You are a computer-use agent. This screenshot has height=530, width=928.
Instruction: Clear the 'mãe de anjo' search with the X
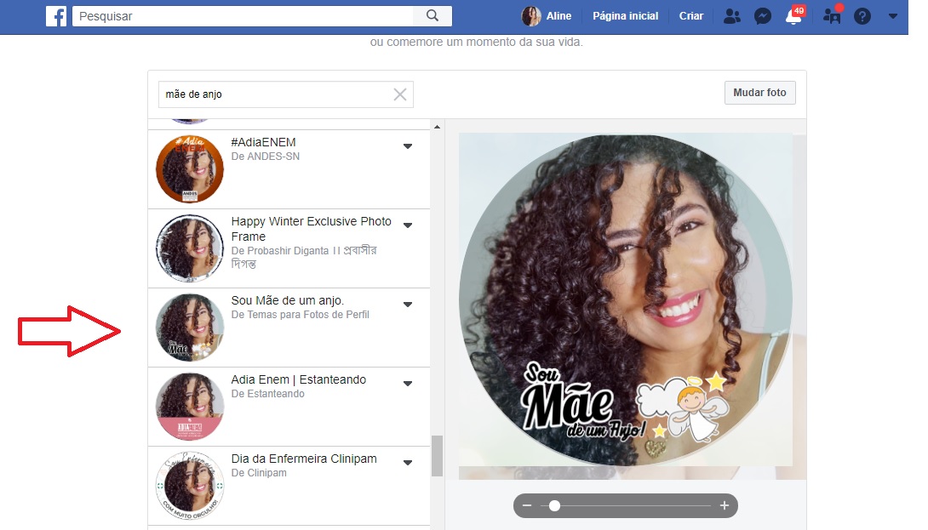pyautogui.click(x=399, y=94)
